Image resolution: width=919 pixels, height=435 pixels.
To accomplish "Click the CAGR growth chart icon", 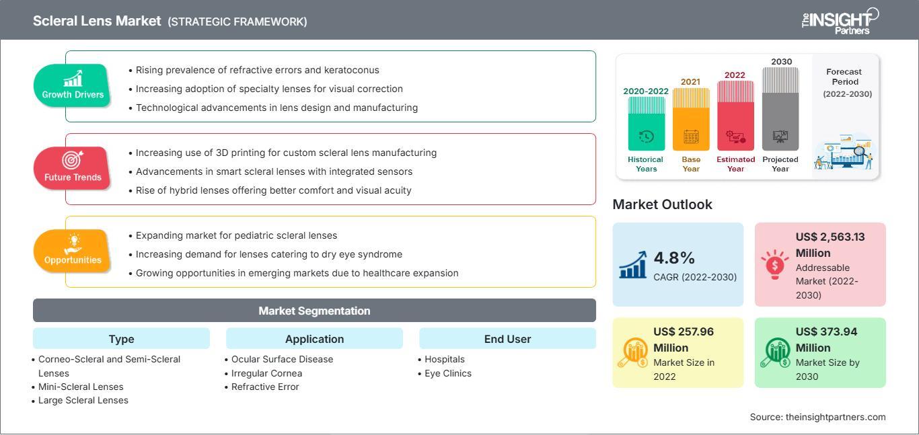I will [x=632, y=264].
